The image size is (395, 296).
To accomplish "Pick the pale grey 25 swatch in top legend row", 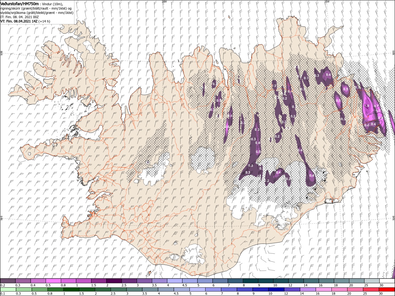I will coord(372,281).
